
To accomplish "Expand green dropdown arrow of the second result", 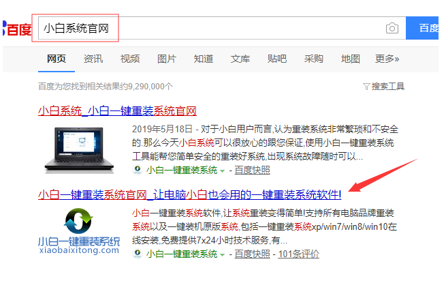I will pos(223,255).
